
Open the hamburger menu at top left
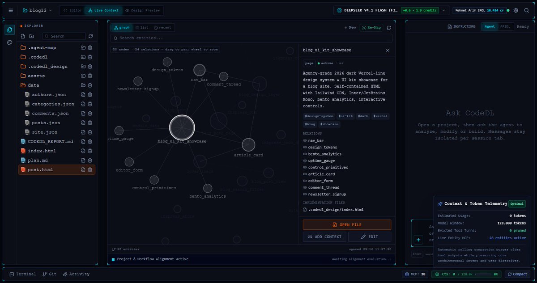11,10
